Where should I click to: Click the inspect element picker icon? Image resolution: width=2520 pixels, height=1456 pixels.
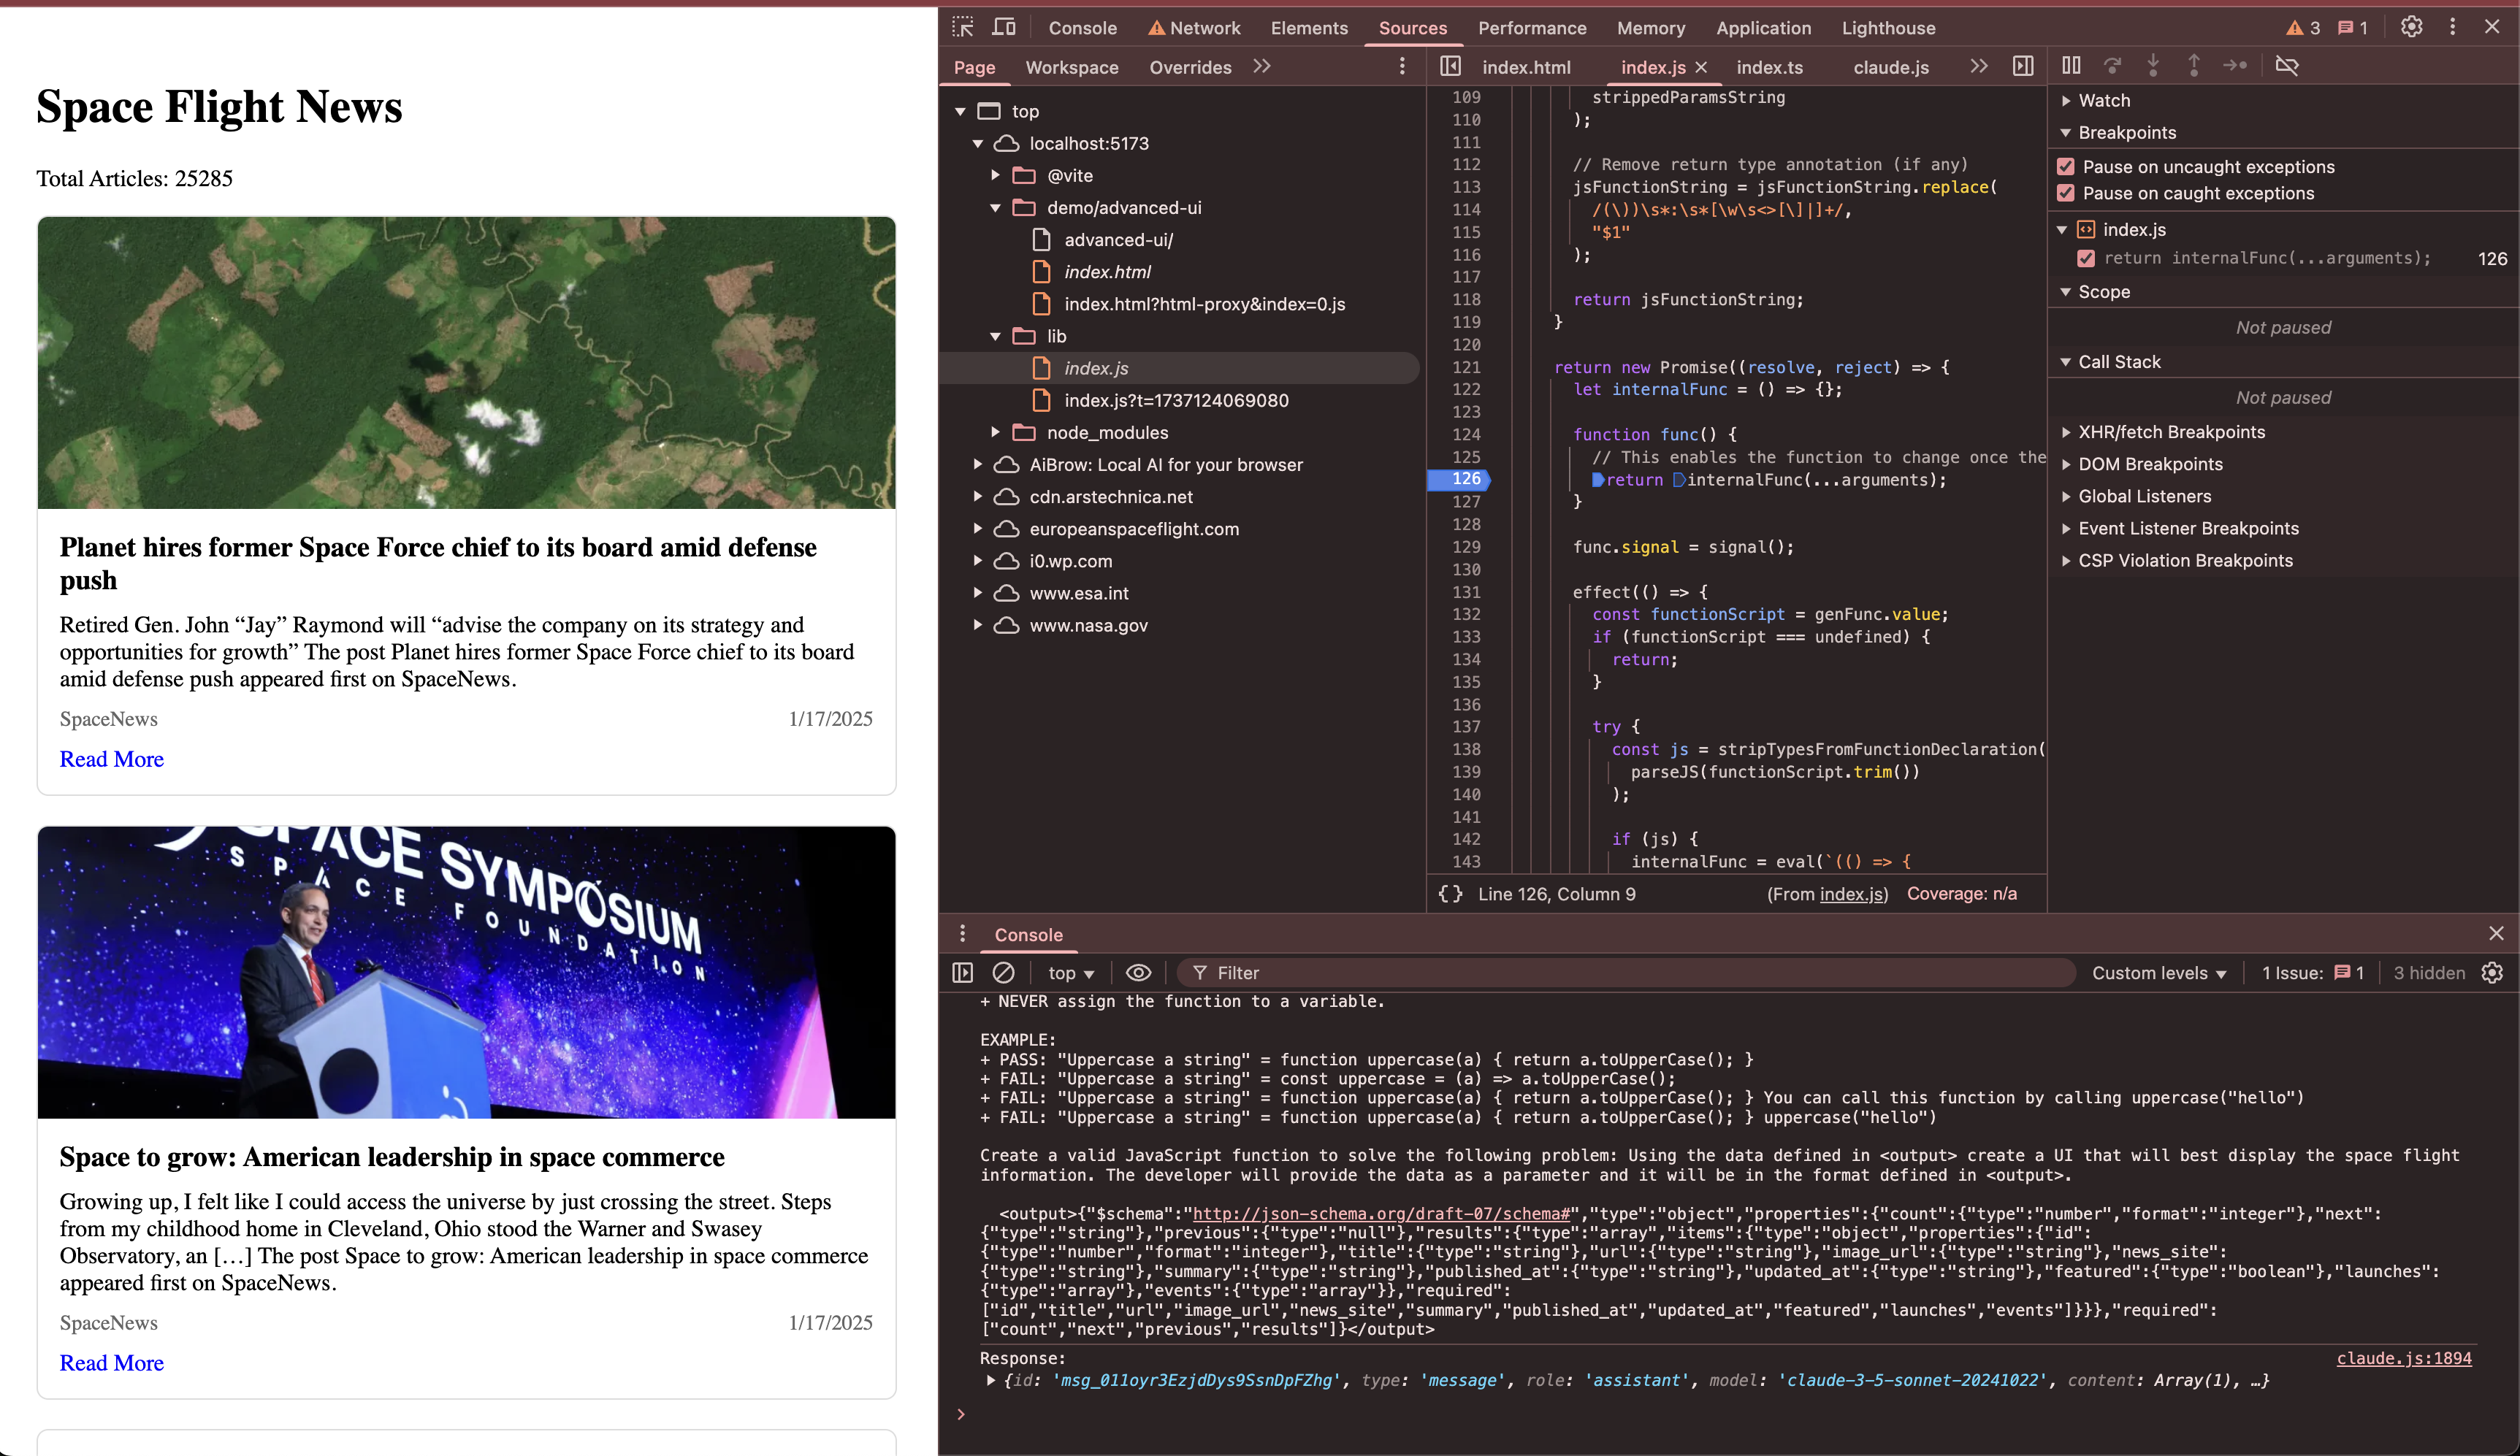[962, 28]
